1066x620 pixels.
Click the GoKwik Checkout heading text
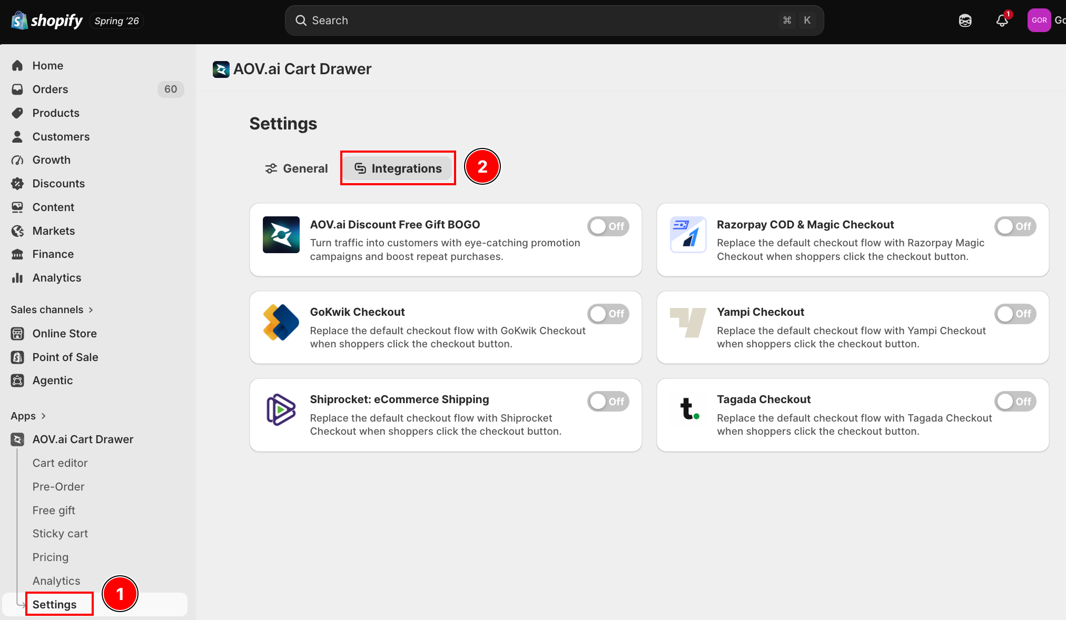[357, 312]
